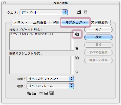Toggle include hidden layers icon
This screenshot has width=121, height=105.
pos(41,93)
